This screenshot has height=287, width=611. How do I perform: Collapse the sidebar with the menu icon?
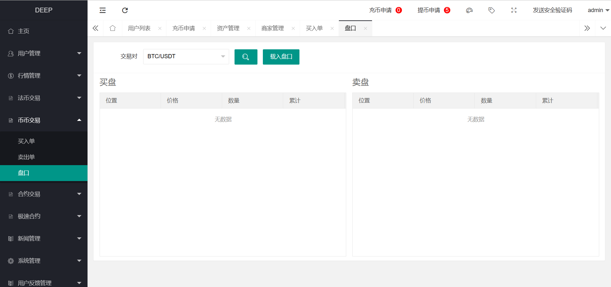102,10
